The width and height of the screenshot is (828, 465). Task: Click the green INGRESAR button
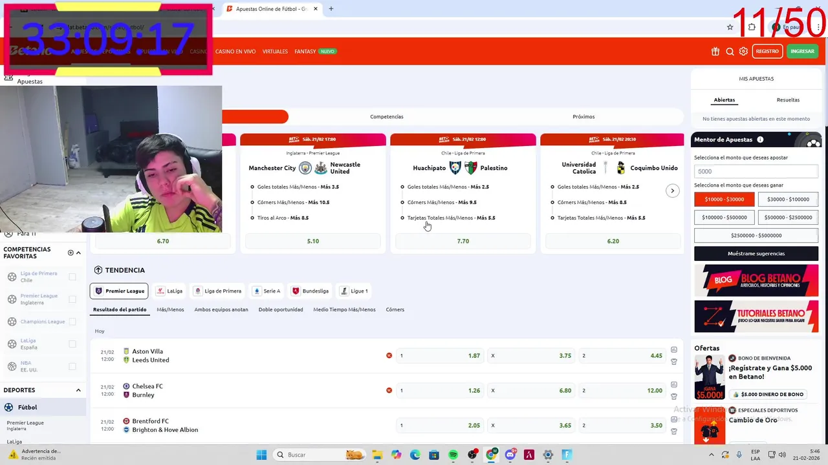[x=802, y=52]
